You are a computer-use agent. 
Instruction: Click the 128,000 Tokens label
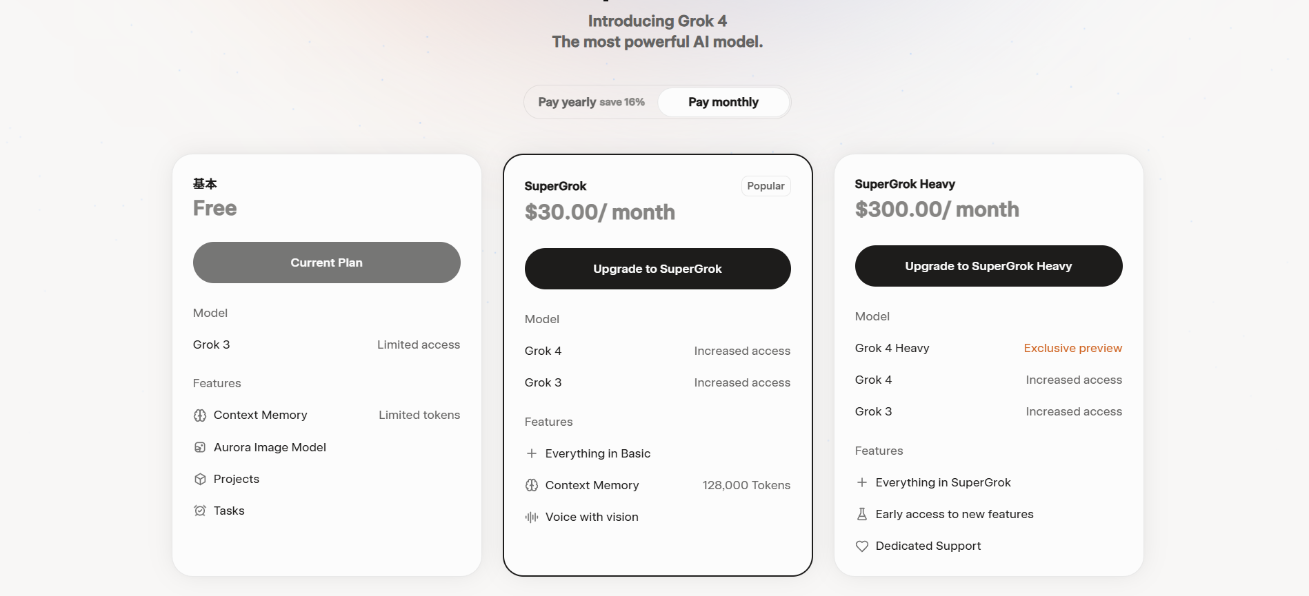[x=746, y=485]
